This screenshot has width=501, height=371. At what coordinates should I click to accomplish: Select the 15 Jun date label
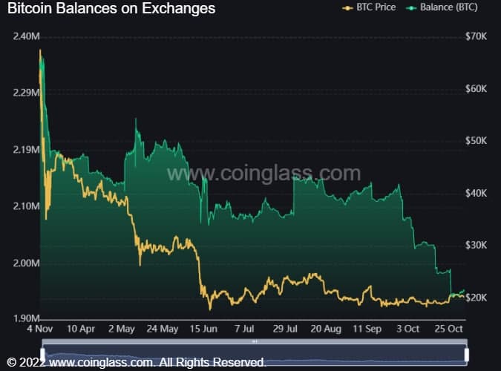click(x=203, y=329)
